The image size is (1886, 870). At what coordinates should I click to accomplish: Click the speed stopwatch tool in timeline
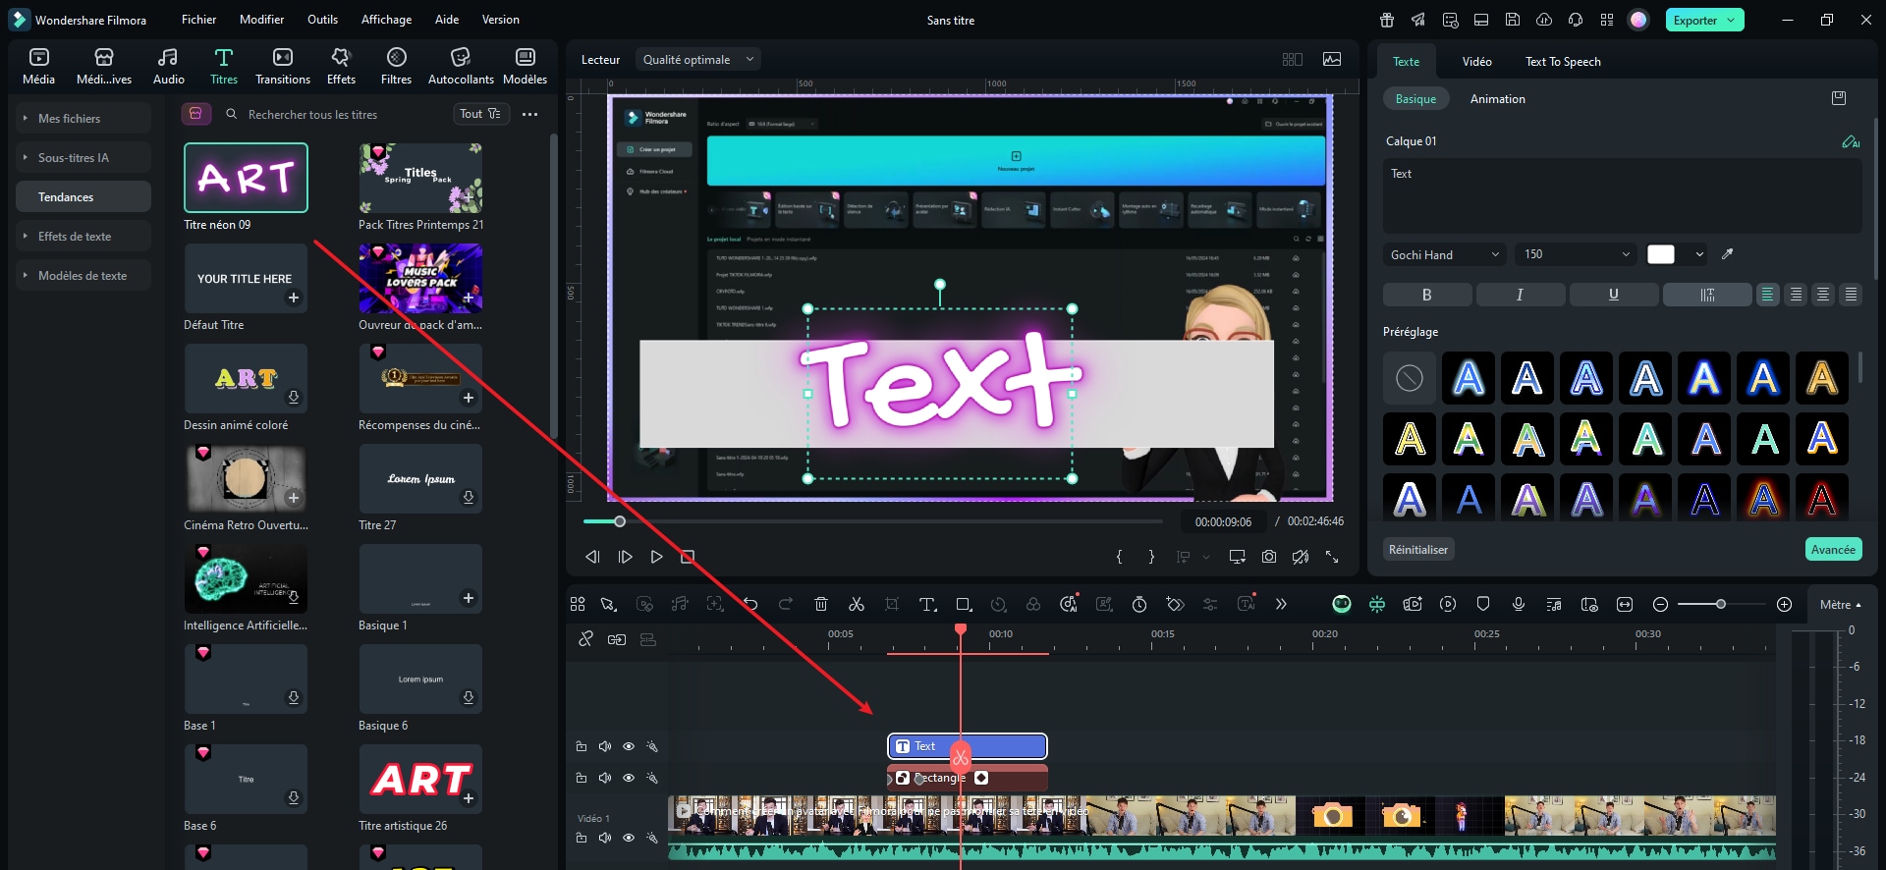[x=1139, y=604]
